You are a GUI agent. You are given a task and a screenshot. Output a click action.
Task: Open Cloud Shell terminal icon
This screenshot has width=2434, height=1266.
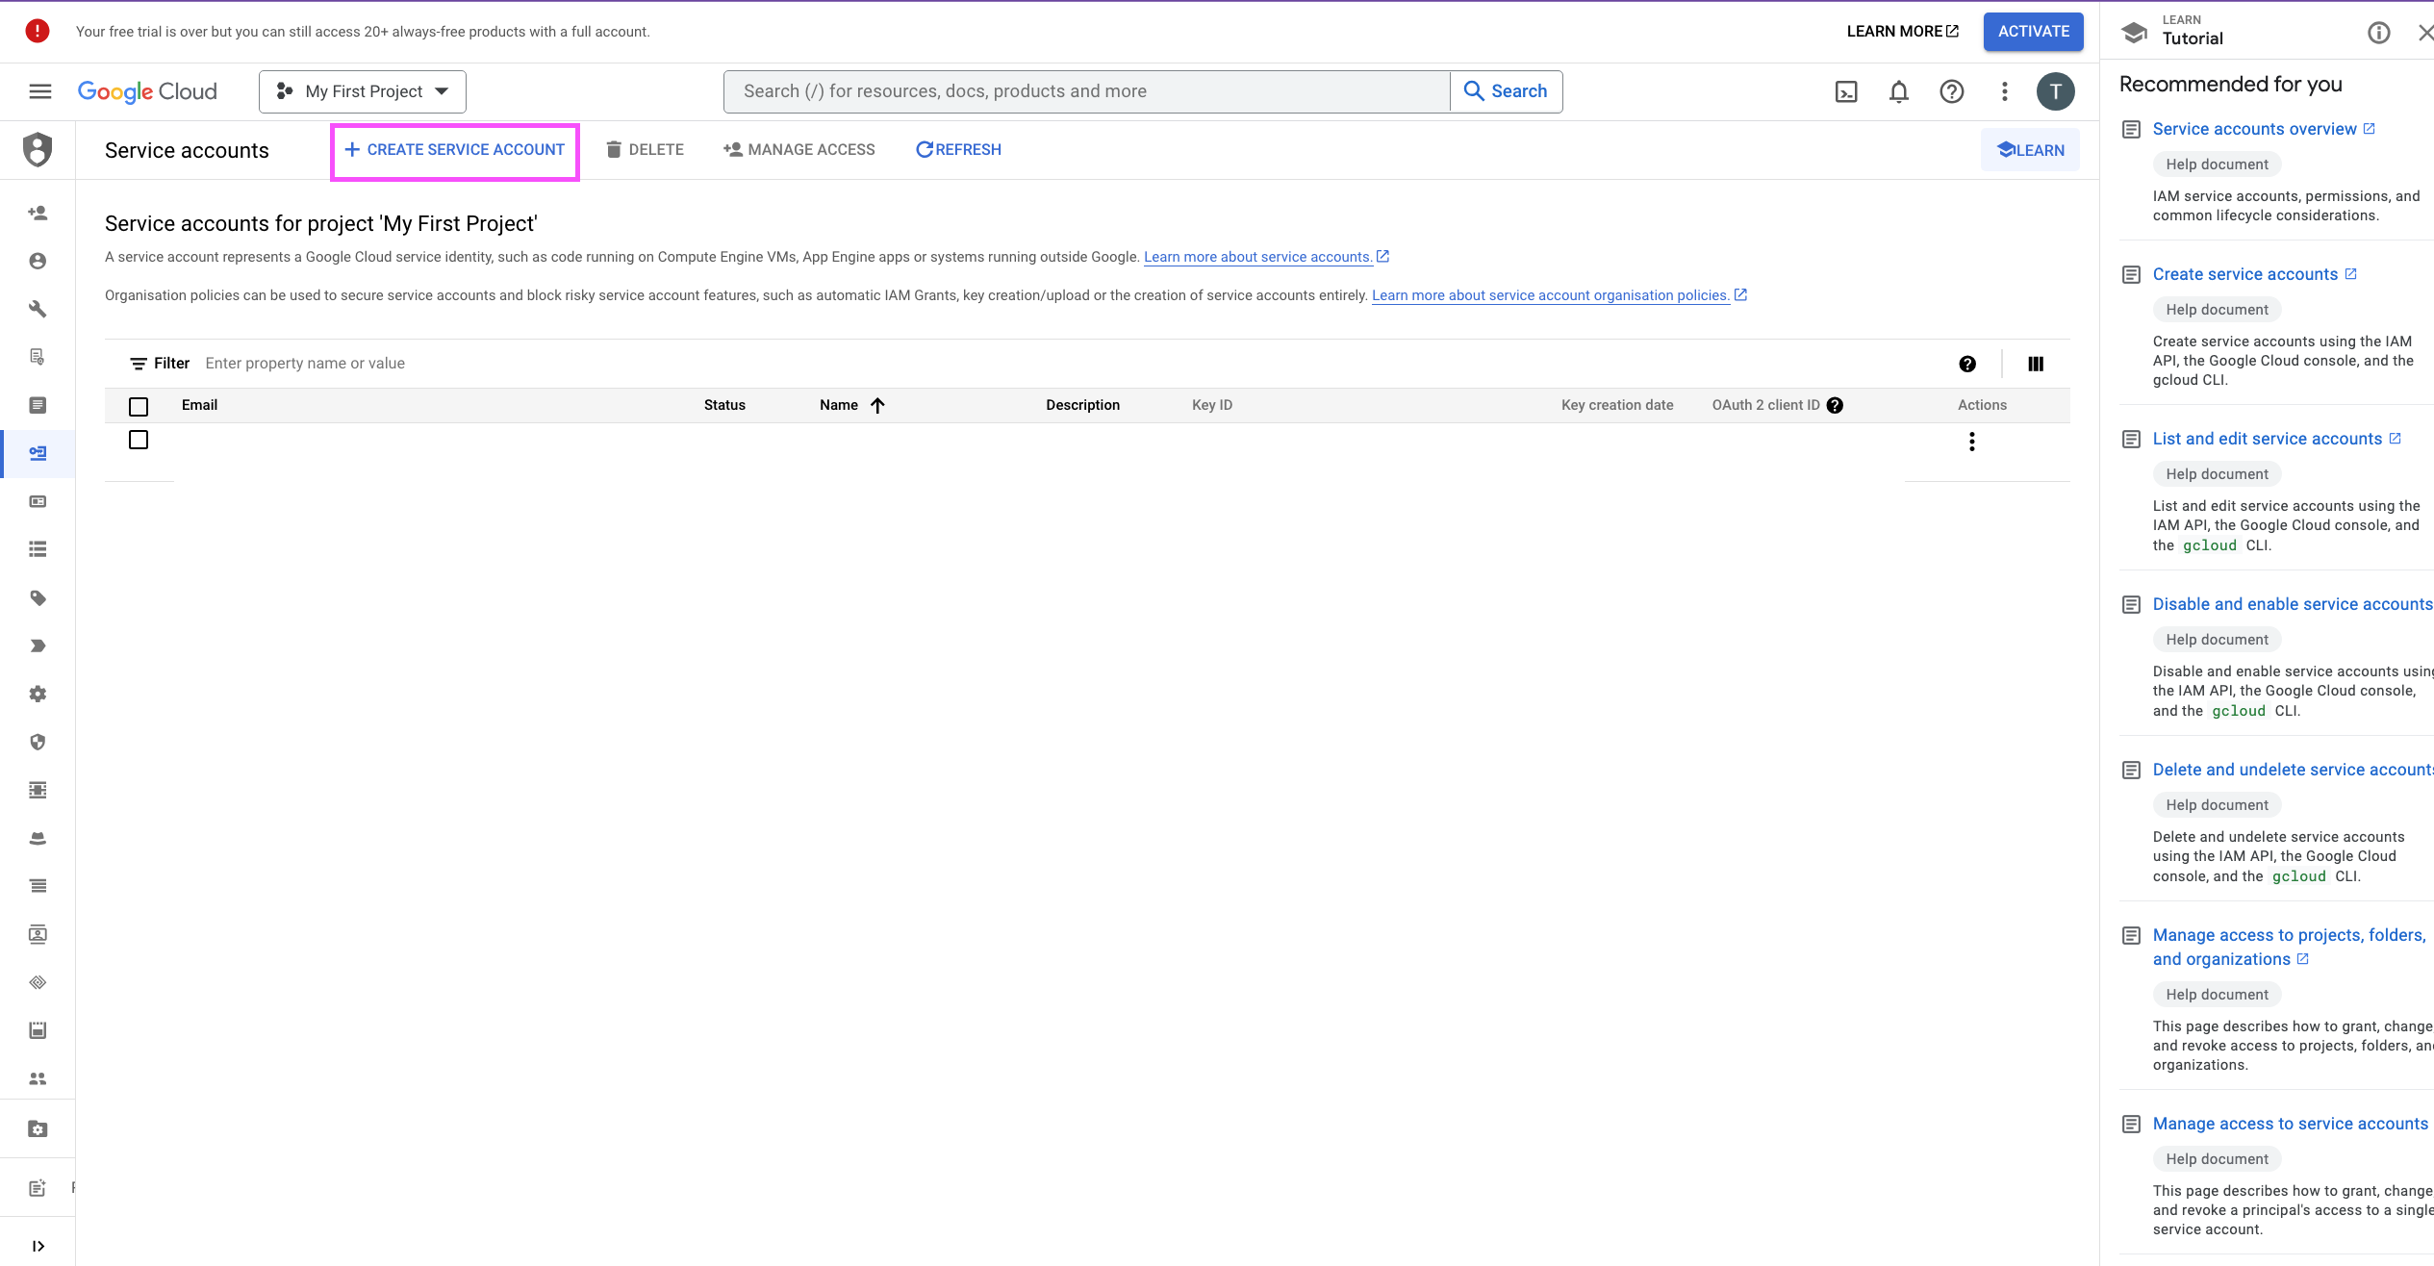(x=1845, y=91)
